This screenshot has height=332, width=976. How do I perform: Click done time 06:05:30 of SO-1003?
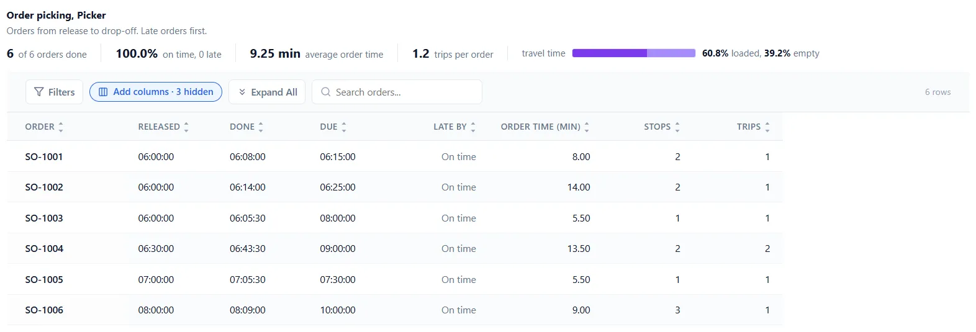pyautogui.click(x=248, y=218)
